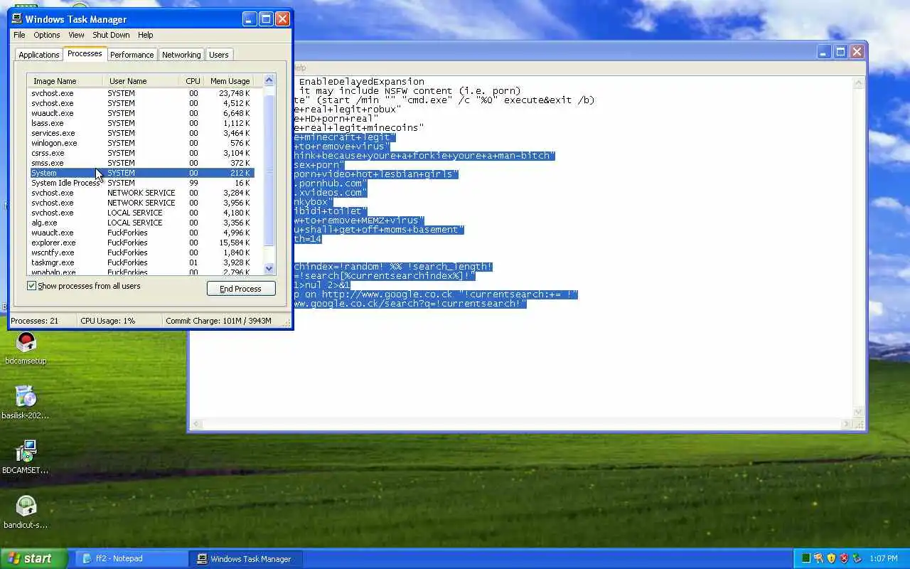
Task: Select the winlogon.exe process row
Action: point(141,143)
